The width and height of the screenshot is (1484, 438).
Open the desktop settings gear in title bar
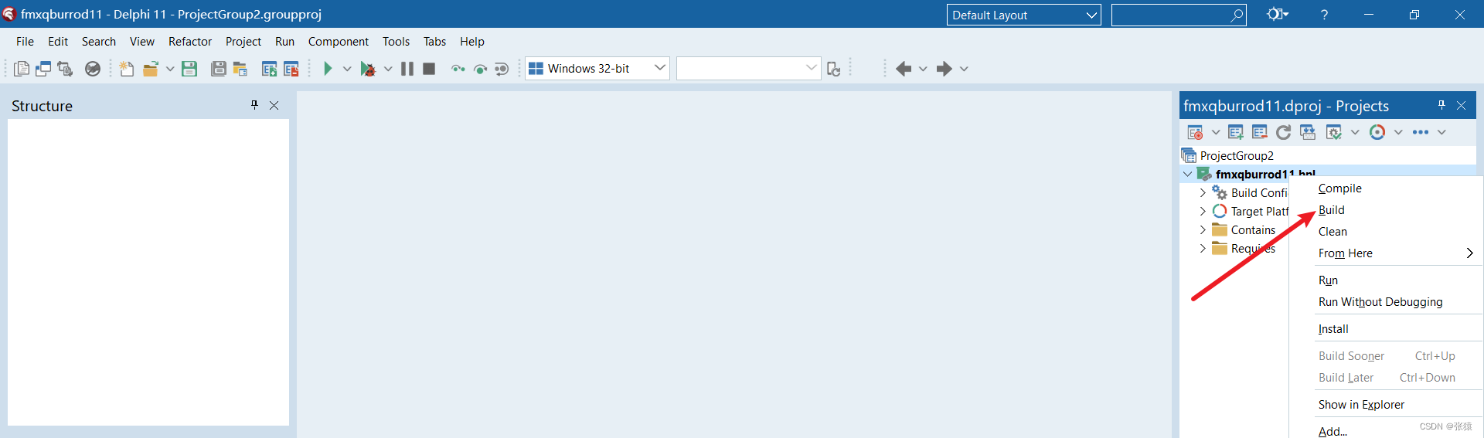(x=1277, y=14)
